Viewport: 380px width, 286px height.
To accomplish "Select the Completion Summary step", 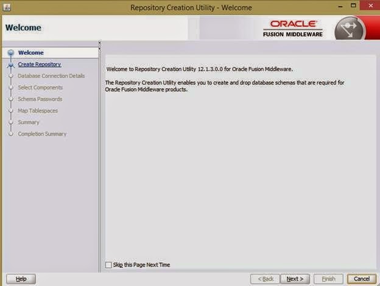I will click(42, 134).
